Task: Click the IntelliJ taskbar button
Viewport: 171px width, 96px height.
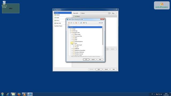Action: click(30, 94)
